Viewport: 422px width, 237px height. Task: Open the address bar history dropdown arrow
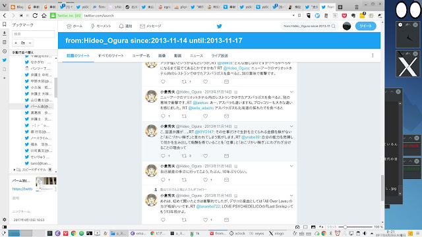coord(293,16)
